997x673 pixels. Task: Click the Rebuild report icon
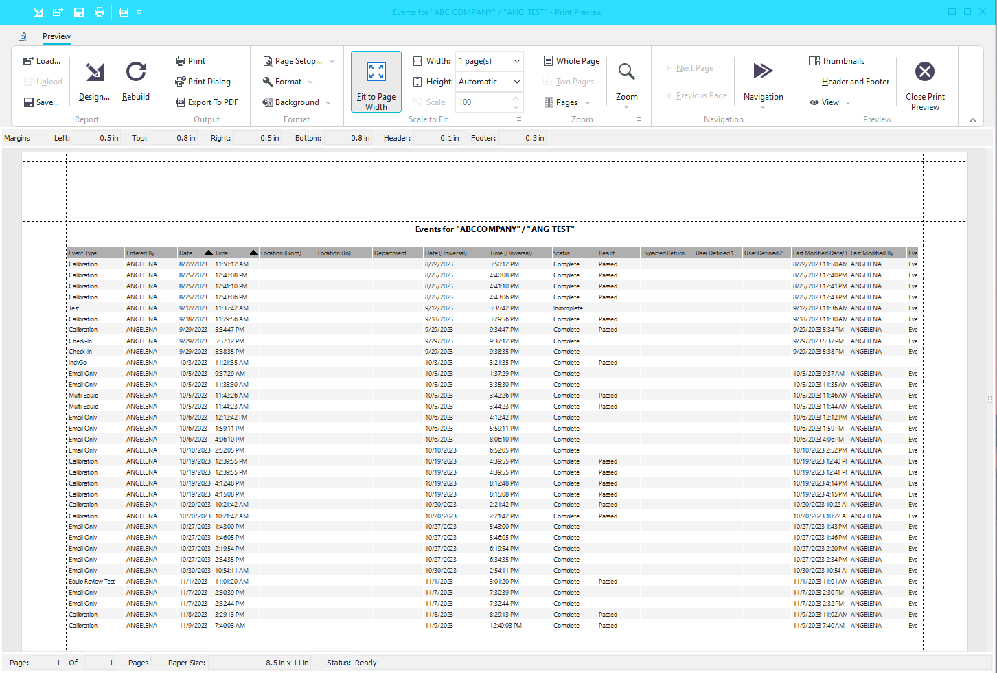136,72
